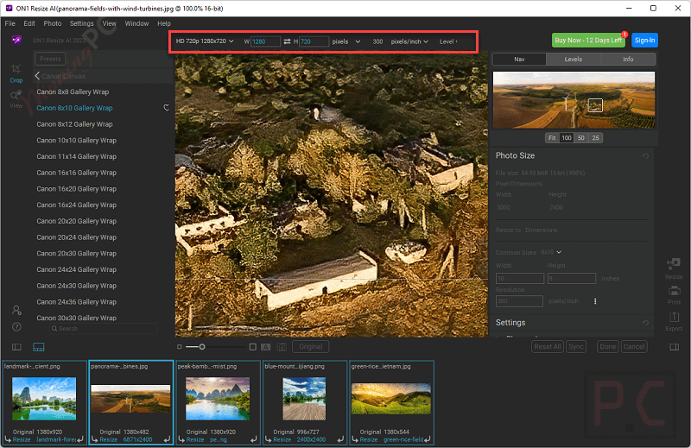The image size is (691, 448).
Task: Swap width and height values
Action: coord(288,41)
